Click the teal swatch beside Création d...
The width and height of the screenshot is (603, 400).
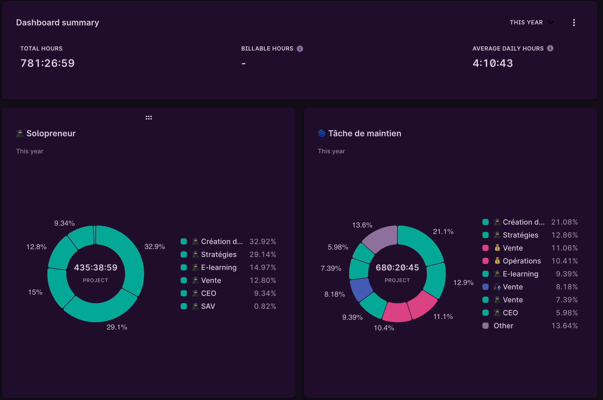pos(183,241)
